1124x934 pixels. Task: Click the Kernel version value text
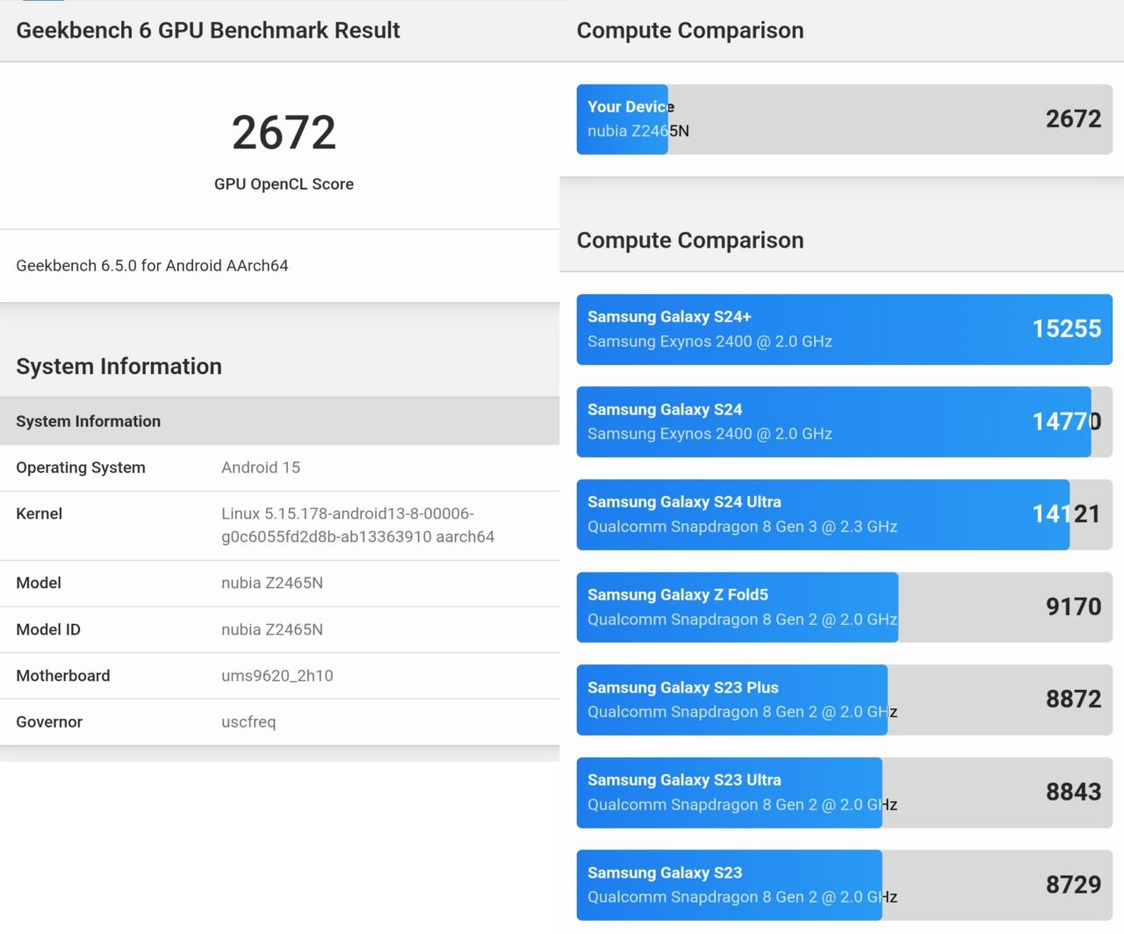357,525
